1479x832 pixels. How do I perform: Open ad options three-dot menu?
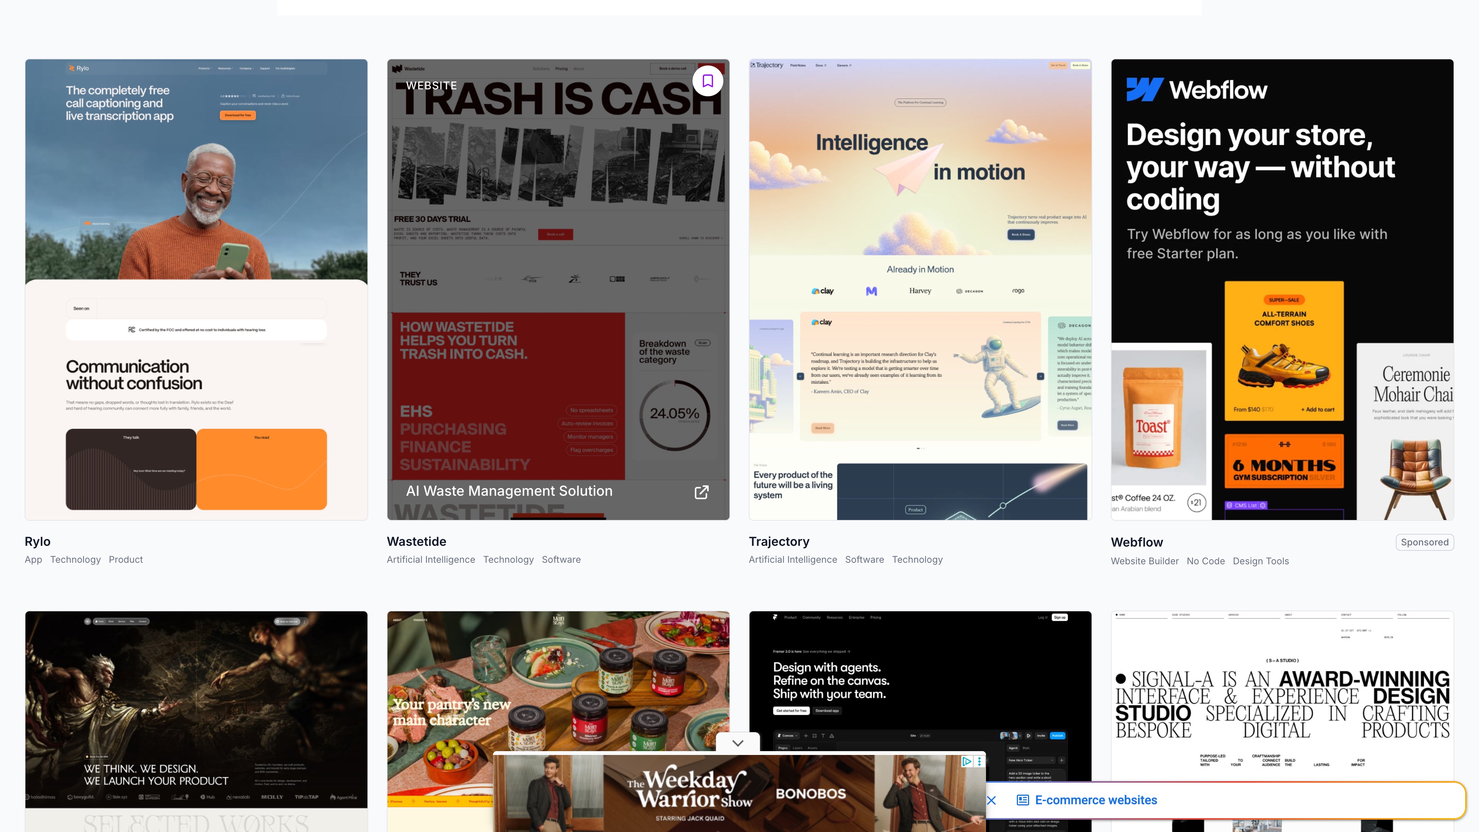(979, 762)
